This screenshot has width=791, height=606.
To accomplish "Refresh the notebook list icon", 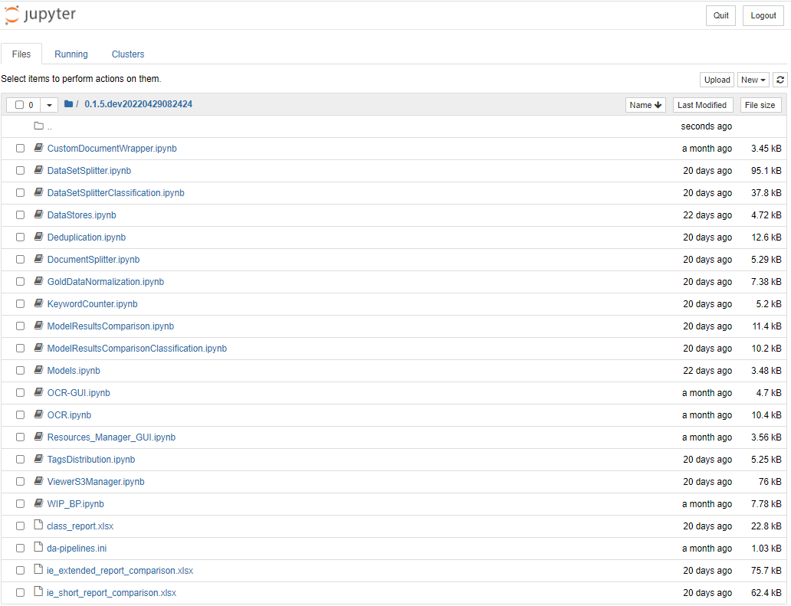I will click(x=780, y=80).
